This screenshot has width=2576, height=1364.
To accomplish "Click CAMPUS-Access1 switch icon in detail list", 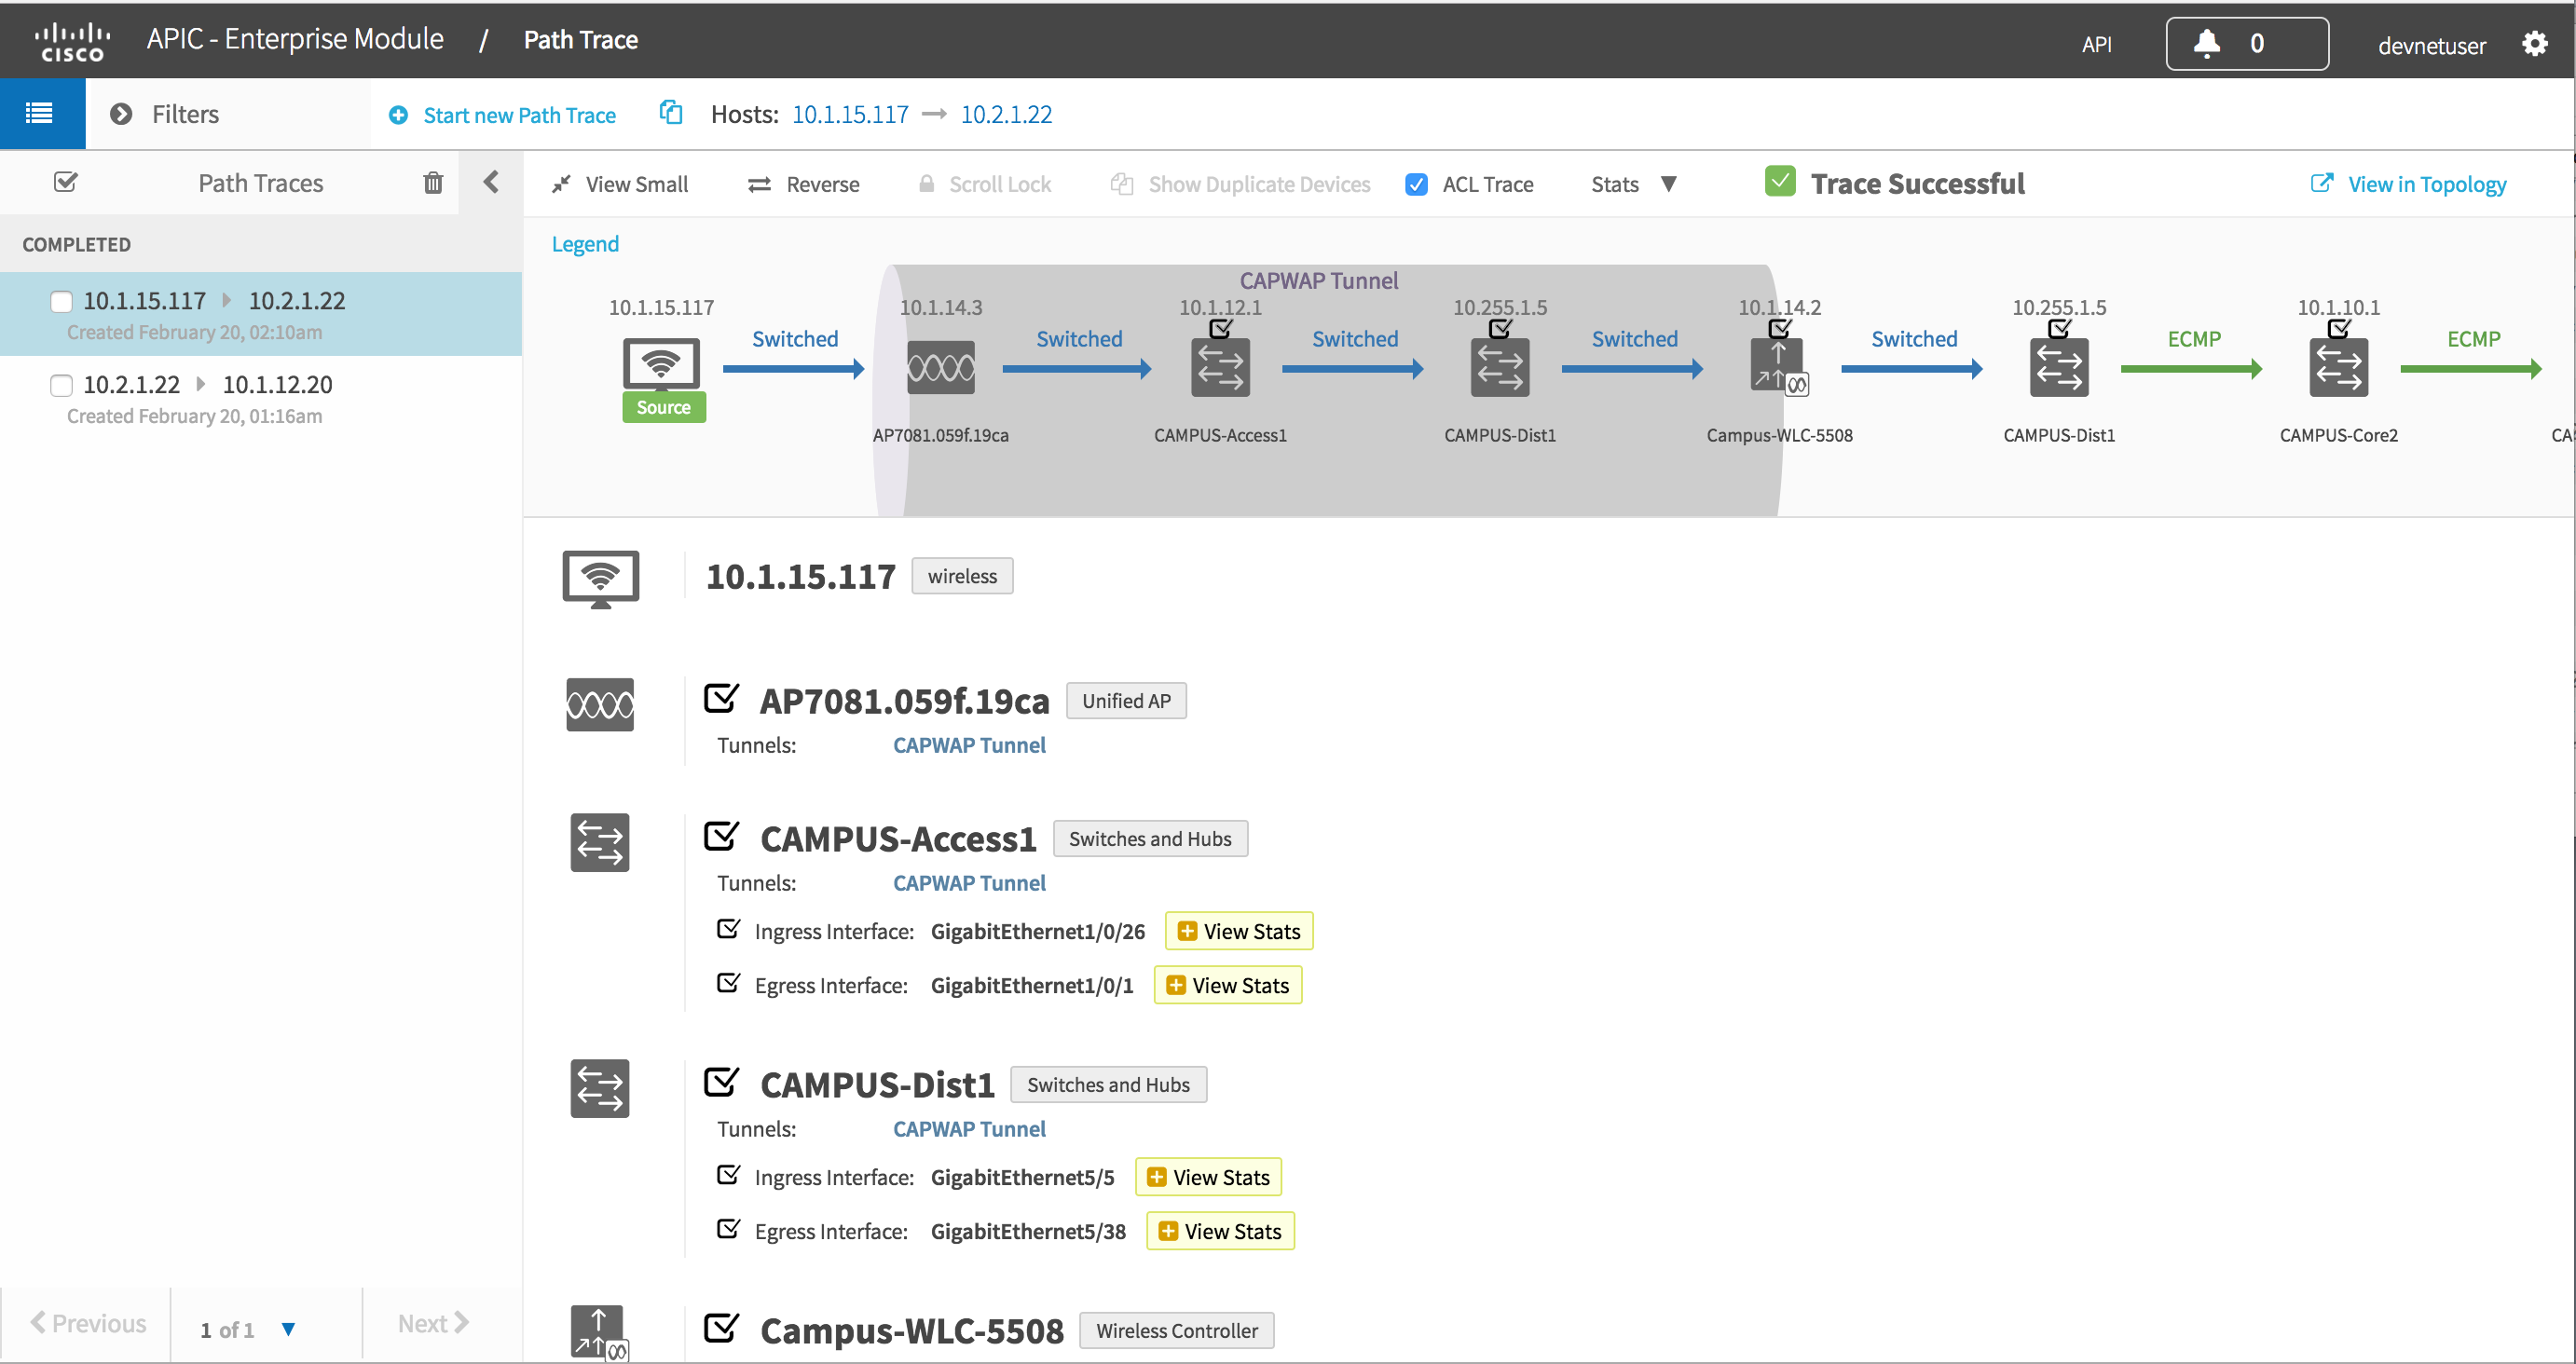I will pyautogui.click(x=600, y=842).
